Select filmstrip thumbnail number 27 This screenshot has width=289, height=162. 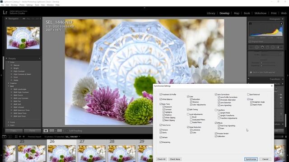[92, 153]
